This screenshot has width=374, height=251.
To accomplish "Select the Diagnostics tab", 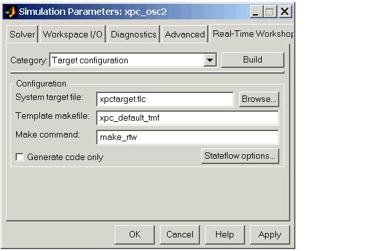I will (x=133, y=34).
